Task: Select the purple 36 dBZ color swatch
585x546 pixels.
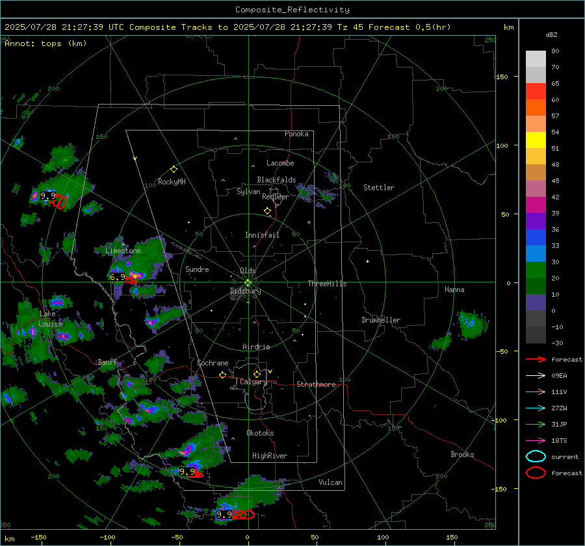Action: (536, 221)
